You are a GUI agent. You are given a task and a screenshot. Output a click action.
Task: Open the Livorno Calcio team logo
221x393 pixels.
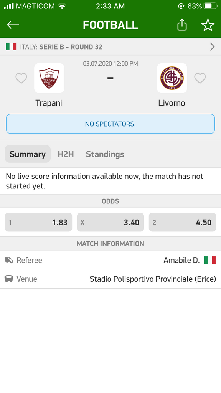(172, 78)
